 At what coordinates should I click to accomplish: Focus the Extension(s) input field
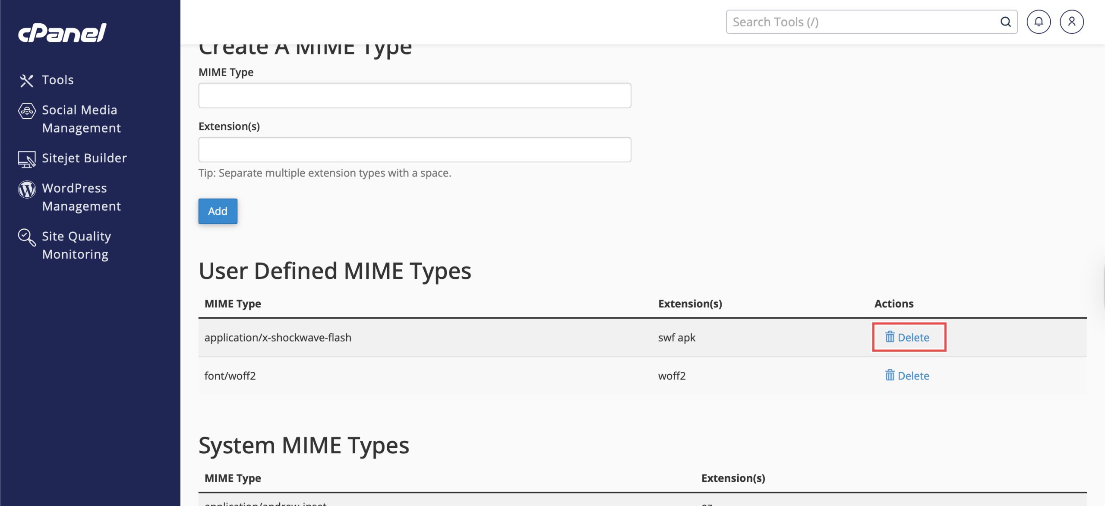(414, 150)
